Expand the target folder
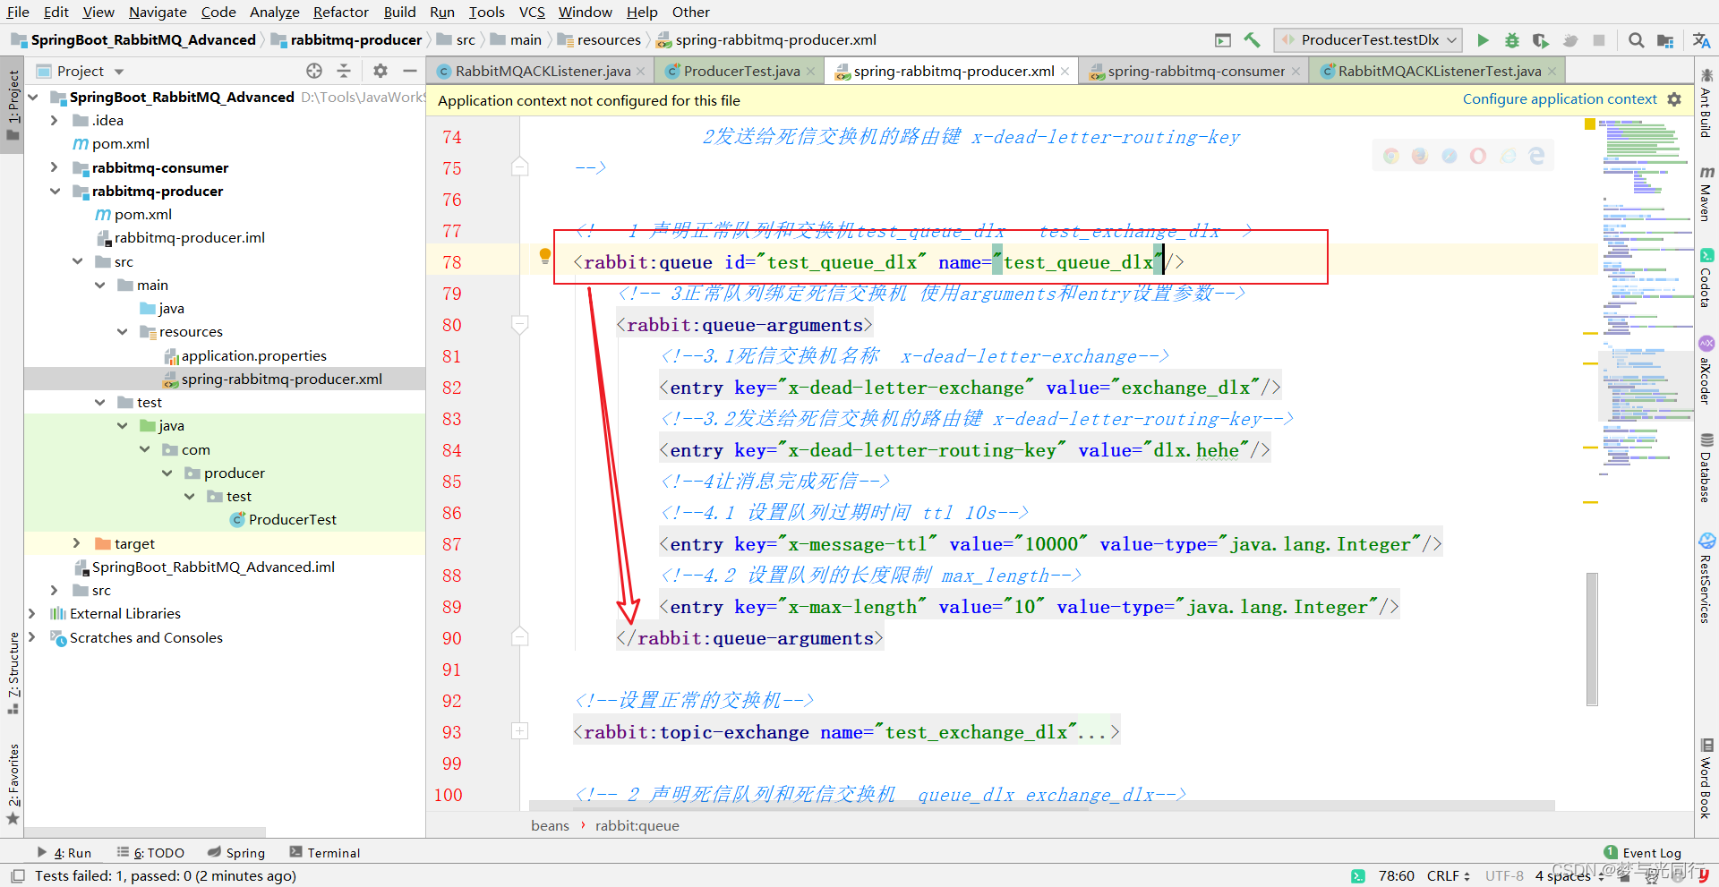This screenshot has height=887, width=1719. 76,543
